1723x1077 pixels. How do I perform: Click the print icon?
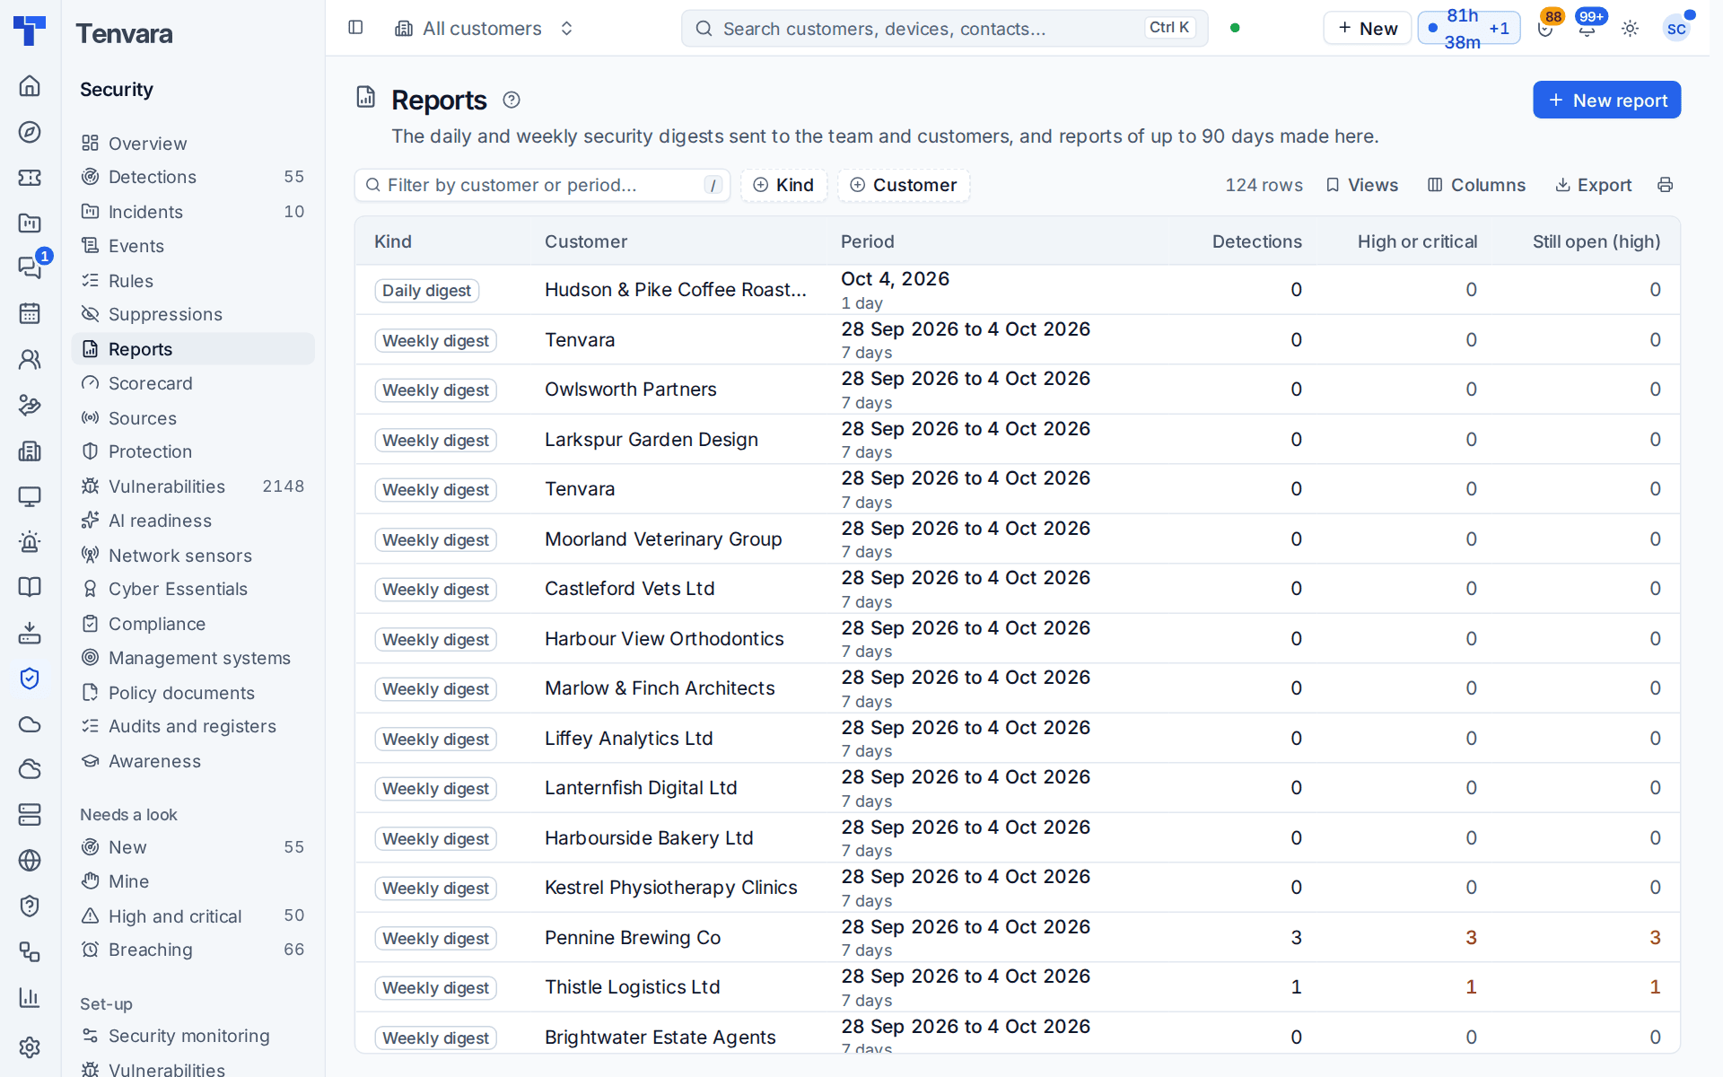point(1666,185)
